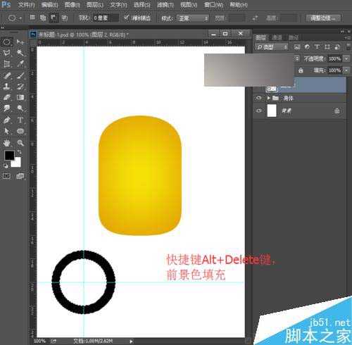This screenshot has width=352, height=345.
Task: Activate the Pen tool
Action: pyautogui.click(x=7, y=120)
